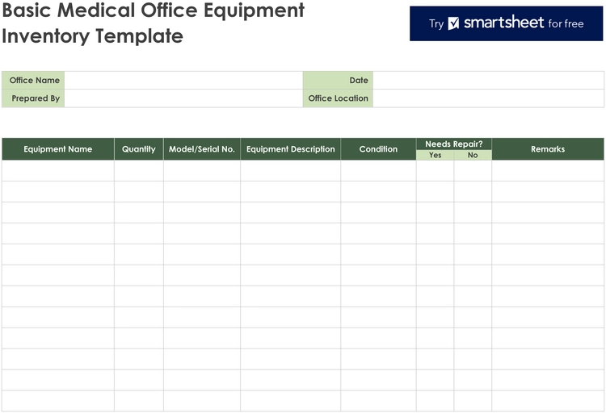Select the No sub-header cell
The height and width of the screenshot is (413, 606).
473,155
